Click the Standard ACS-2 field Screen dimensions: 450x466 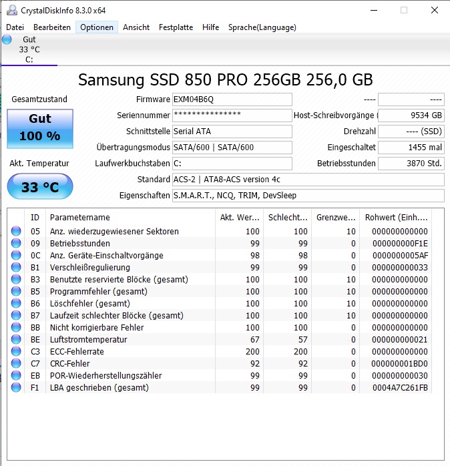click(308, 180)
